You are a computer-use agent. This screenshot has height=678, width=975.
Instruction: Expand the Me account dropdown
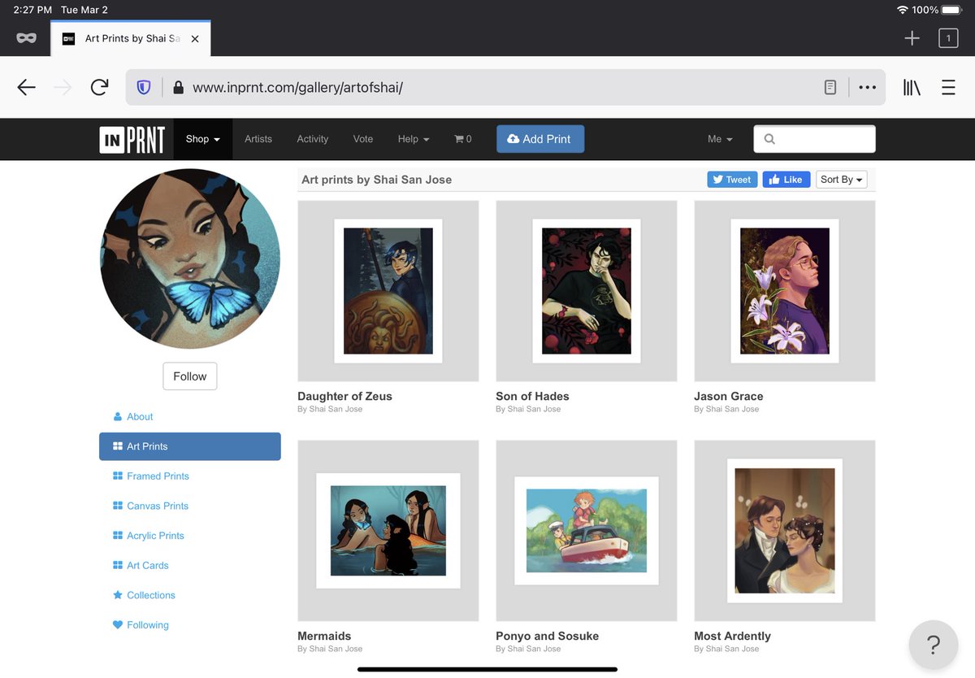tap(720, 139)
